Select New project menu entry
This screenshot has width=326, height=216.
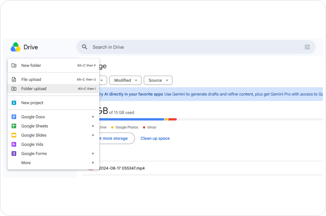coord(53,103)
